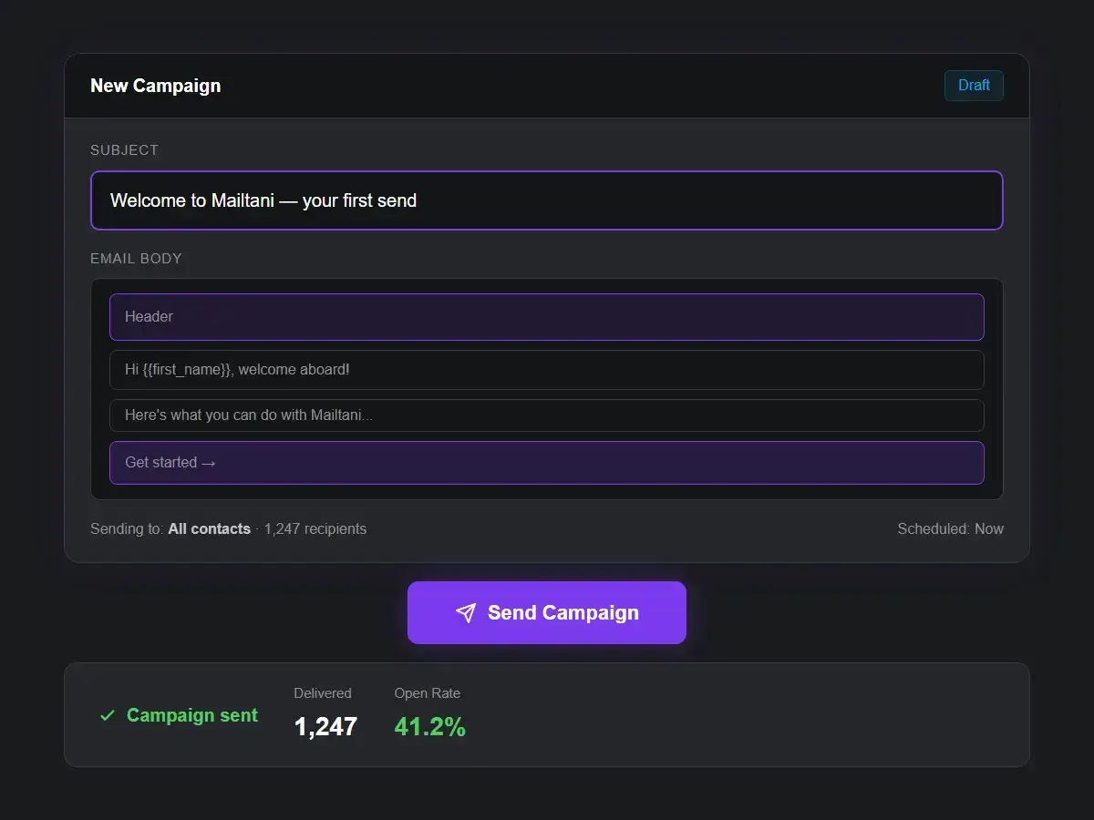Screen dimensions: 1094x820
Task: Select the Header email block
Action: point(547,317)
